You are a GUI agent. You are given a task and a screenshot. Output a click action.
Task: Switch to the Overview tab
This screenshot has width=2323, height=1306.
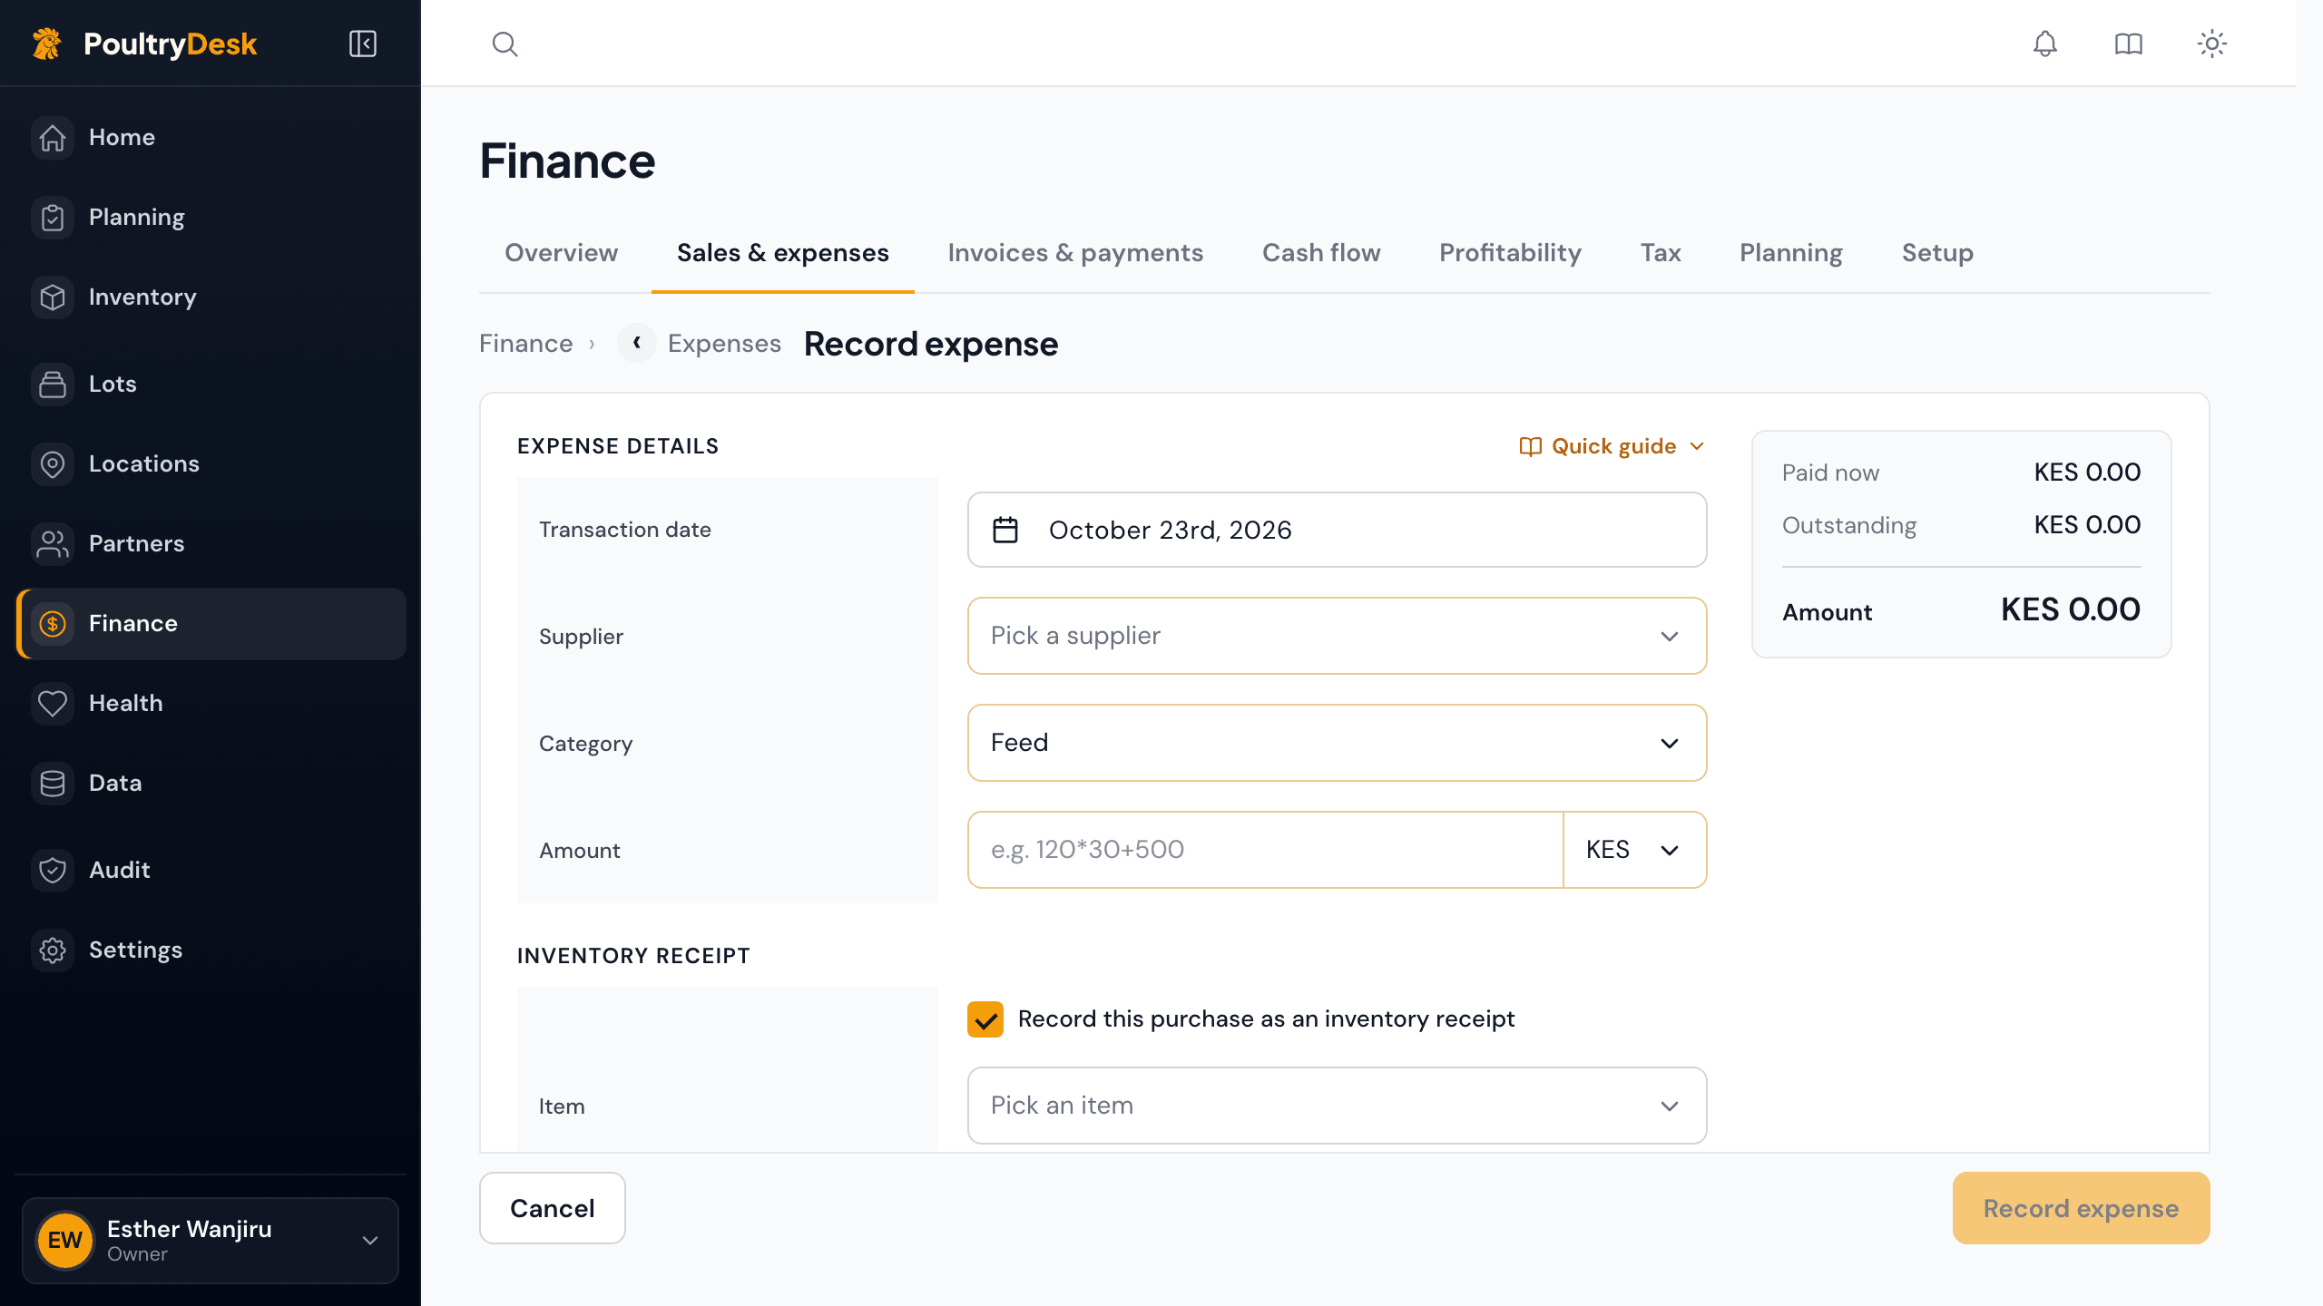point(561,253)
